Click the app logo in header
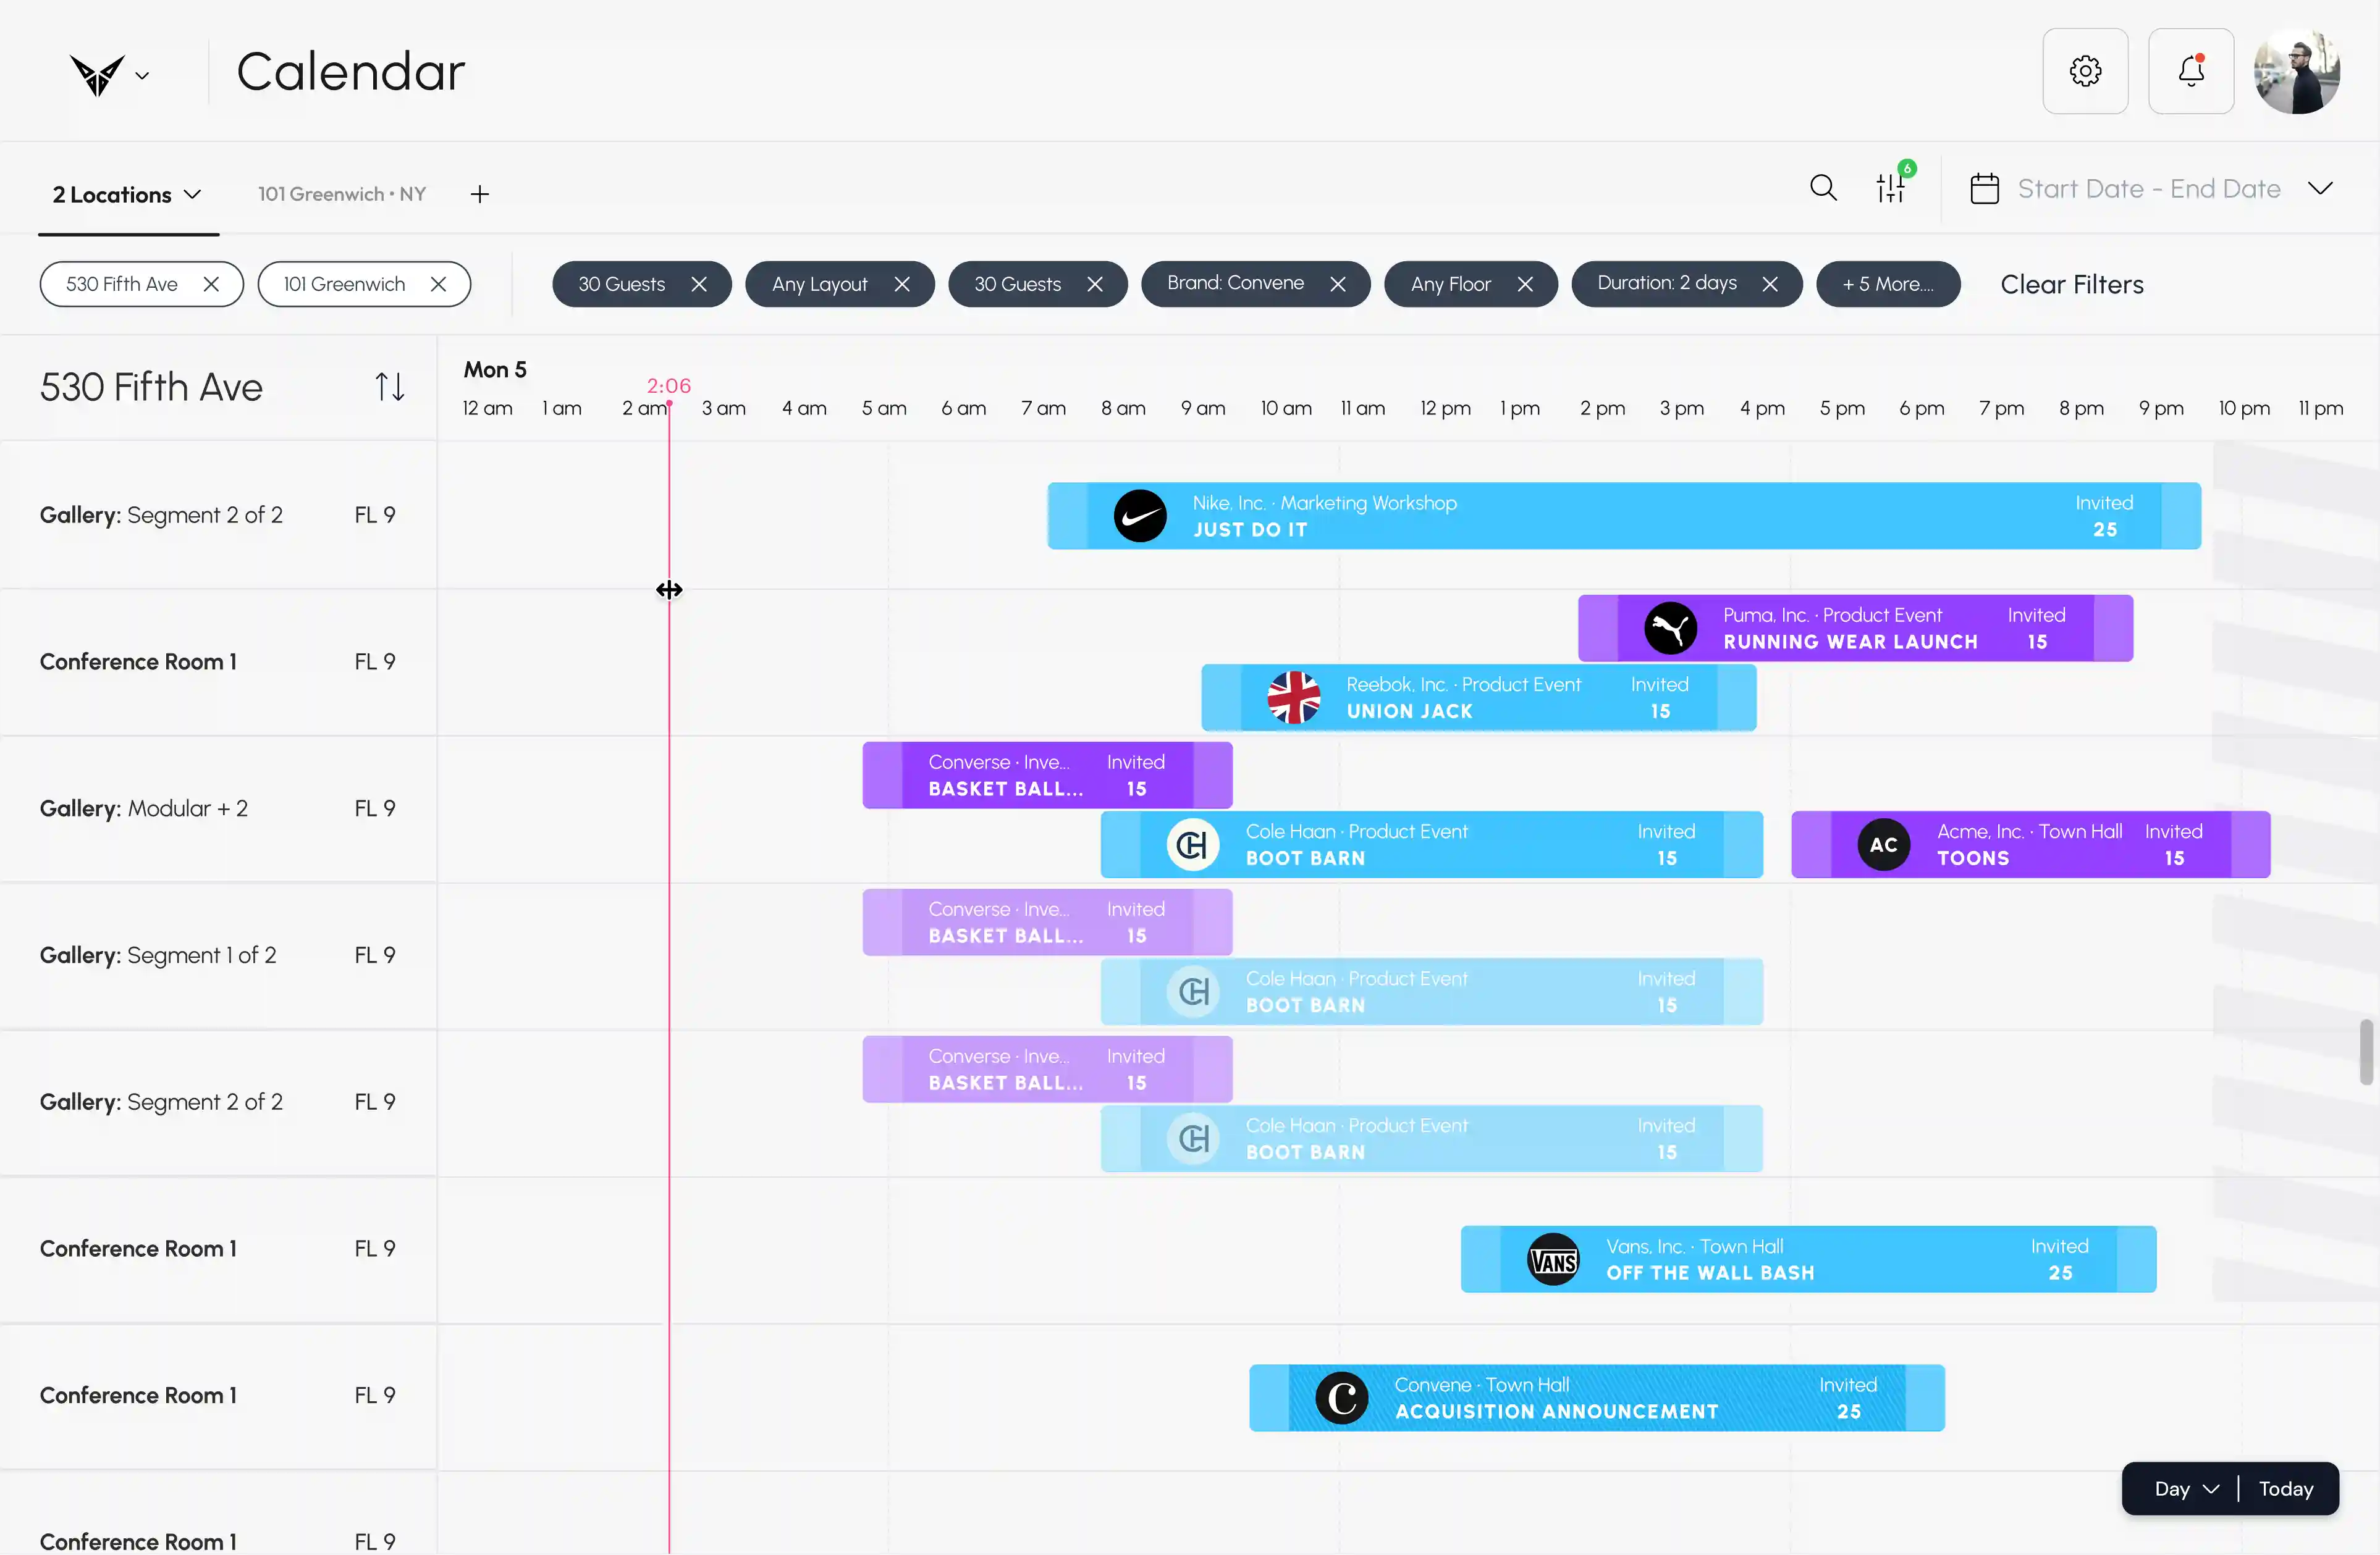This screenshot has width=2380, height=1555. click(96, 75)
